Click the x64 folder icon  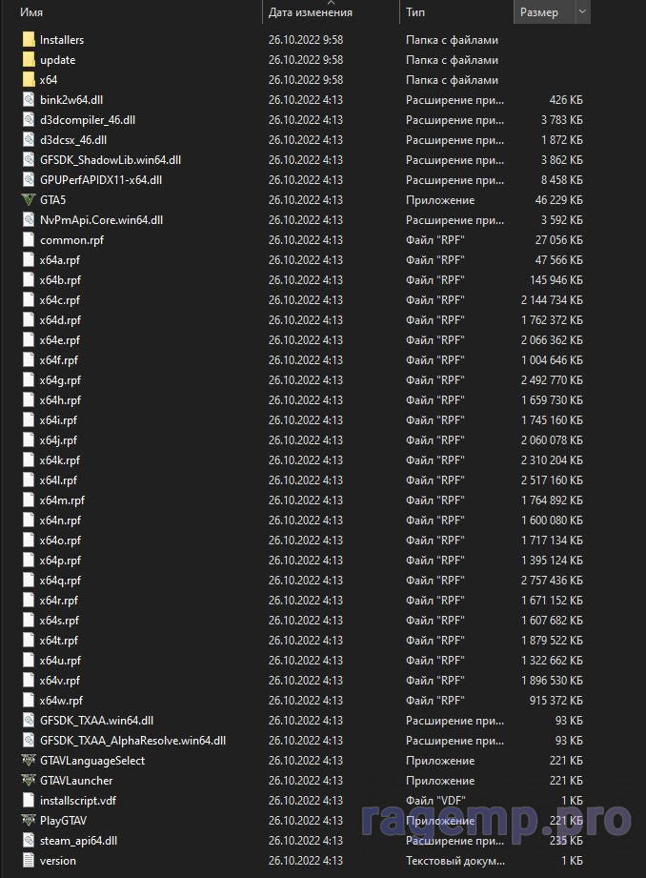pyautogui.click(x=29, y=79)
